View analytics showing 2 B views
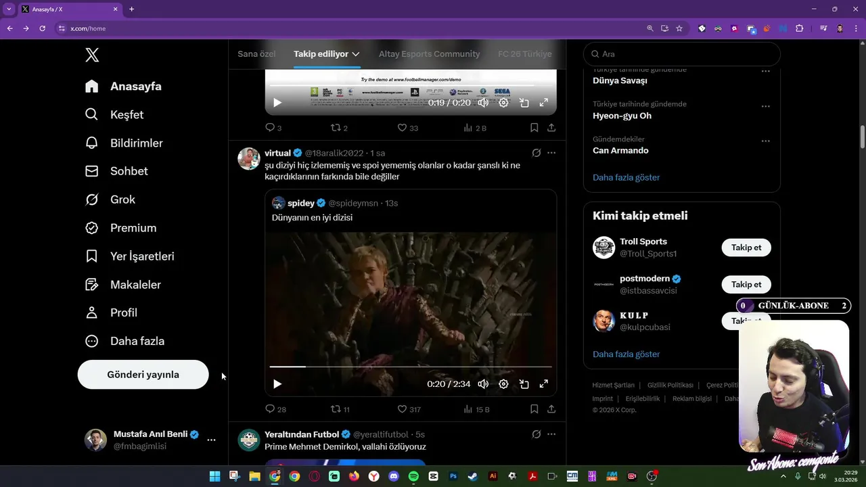 [475, 127]
